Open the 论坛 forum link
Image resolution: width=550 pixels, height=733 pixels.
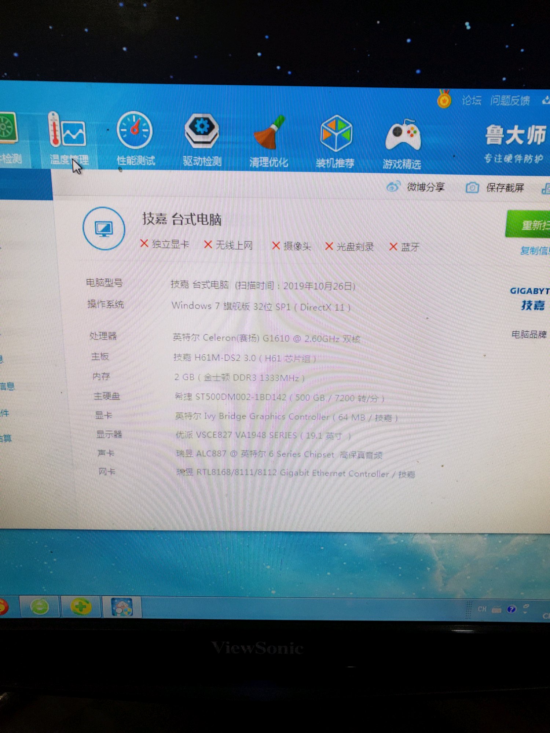[472, 100]
